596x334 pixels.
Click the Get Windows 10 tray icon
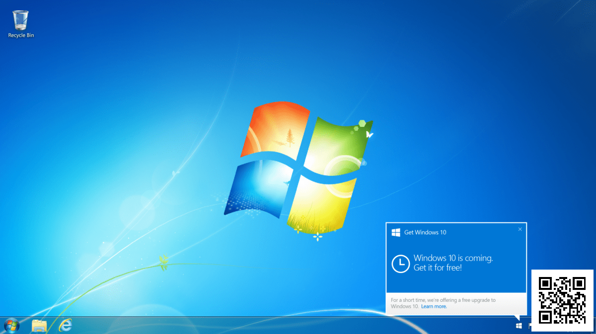coord(519,326)
